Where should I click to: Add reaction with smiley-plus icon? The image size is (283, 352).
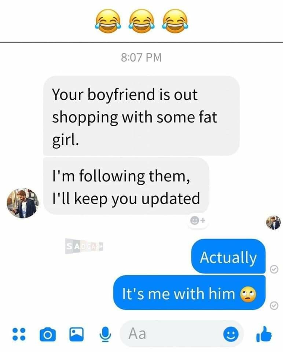[x=198, y=220]
